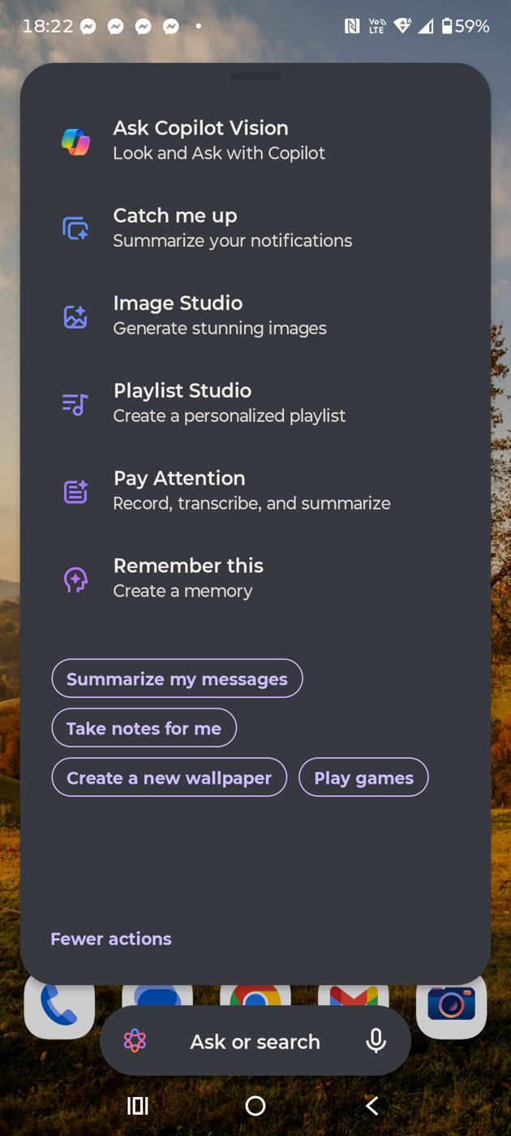Tap the recent apps navigation button
Image resolution: width=511 pixels, height=1136 pixels.
coord(138,1105)
